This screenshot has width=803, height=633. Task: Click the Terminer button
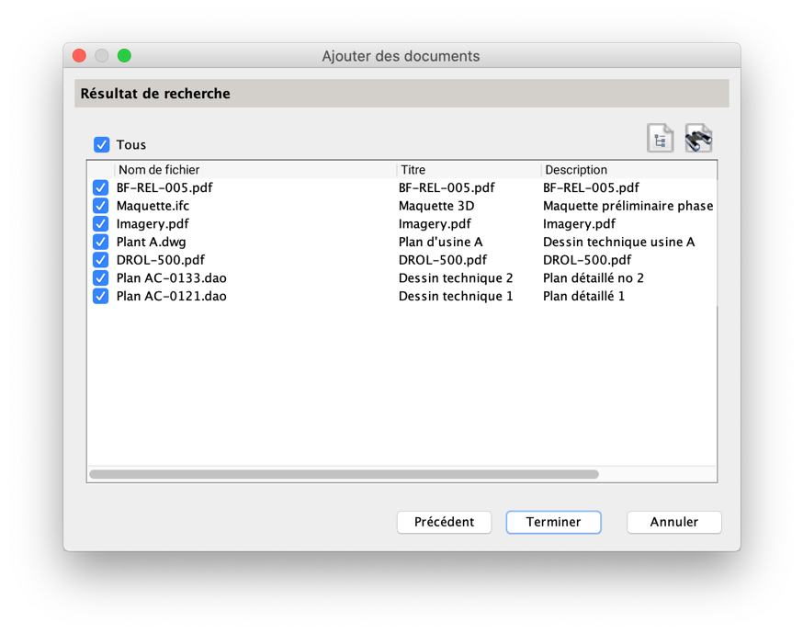tap(553, 522)
